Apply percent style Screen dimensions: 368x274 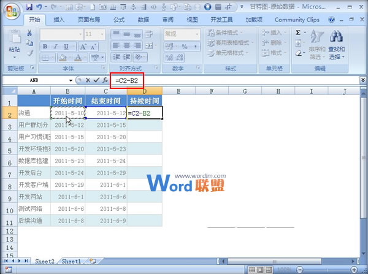(x=185, y=47)
